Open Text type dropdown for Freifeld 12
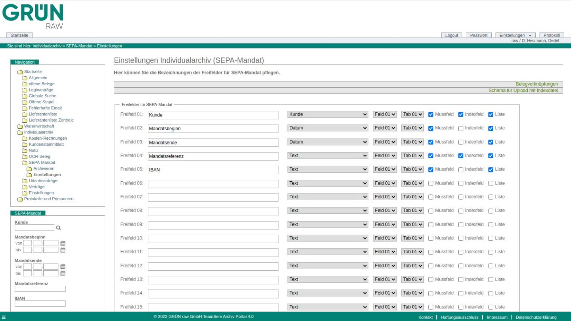571x321 pixels. click(328, 266)
